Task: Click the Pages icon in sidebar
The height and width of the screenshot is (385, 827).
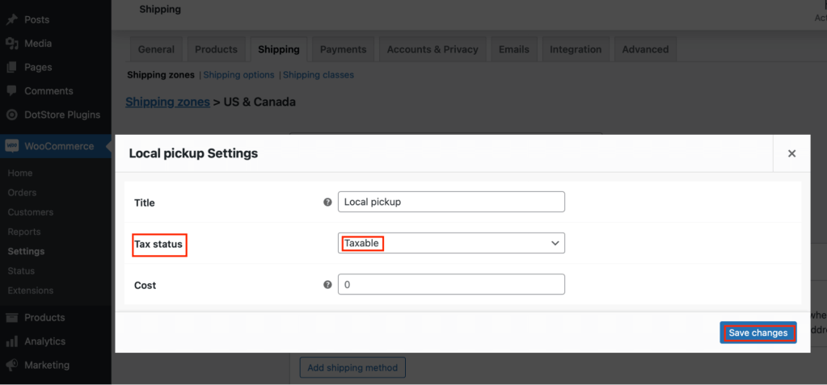Action: tap(11, 67)
